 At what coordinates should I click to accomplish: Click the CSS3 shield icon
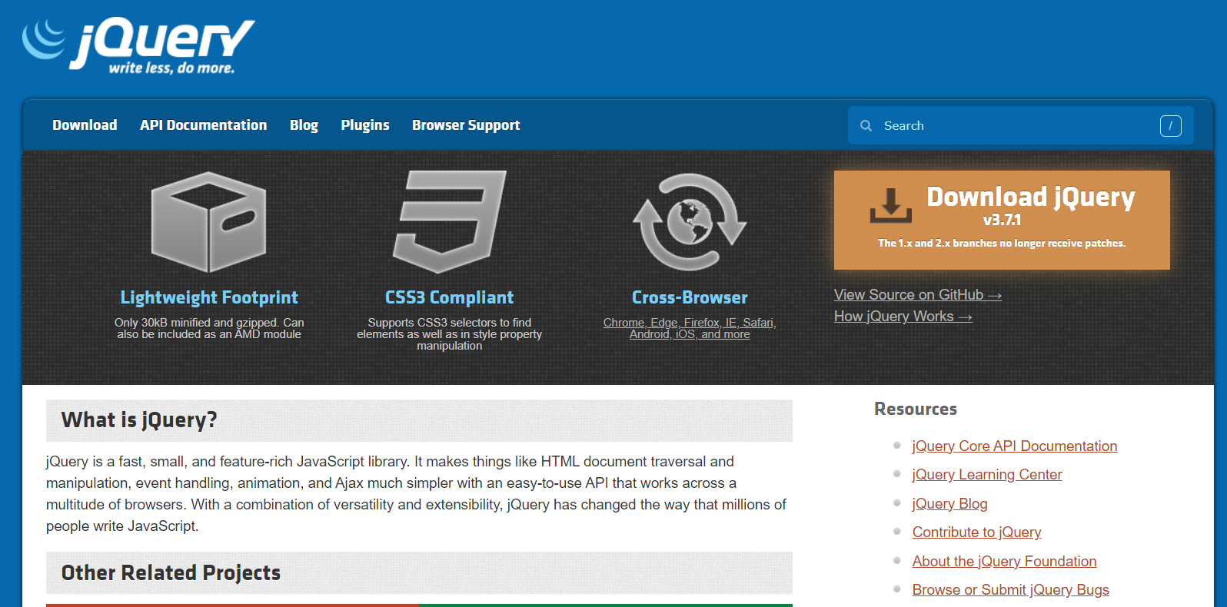(x=450, y=221)
